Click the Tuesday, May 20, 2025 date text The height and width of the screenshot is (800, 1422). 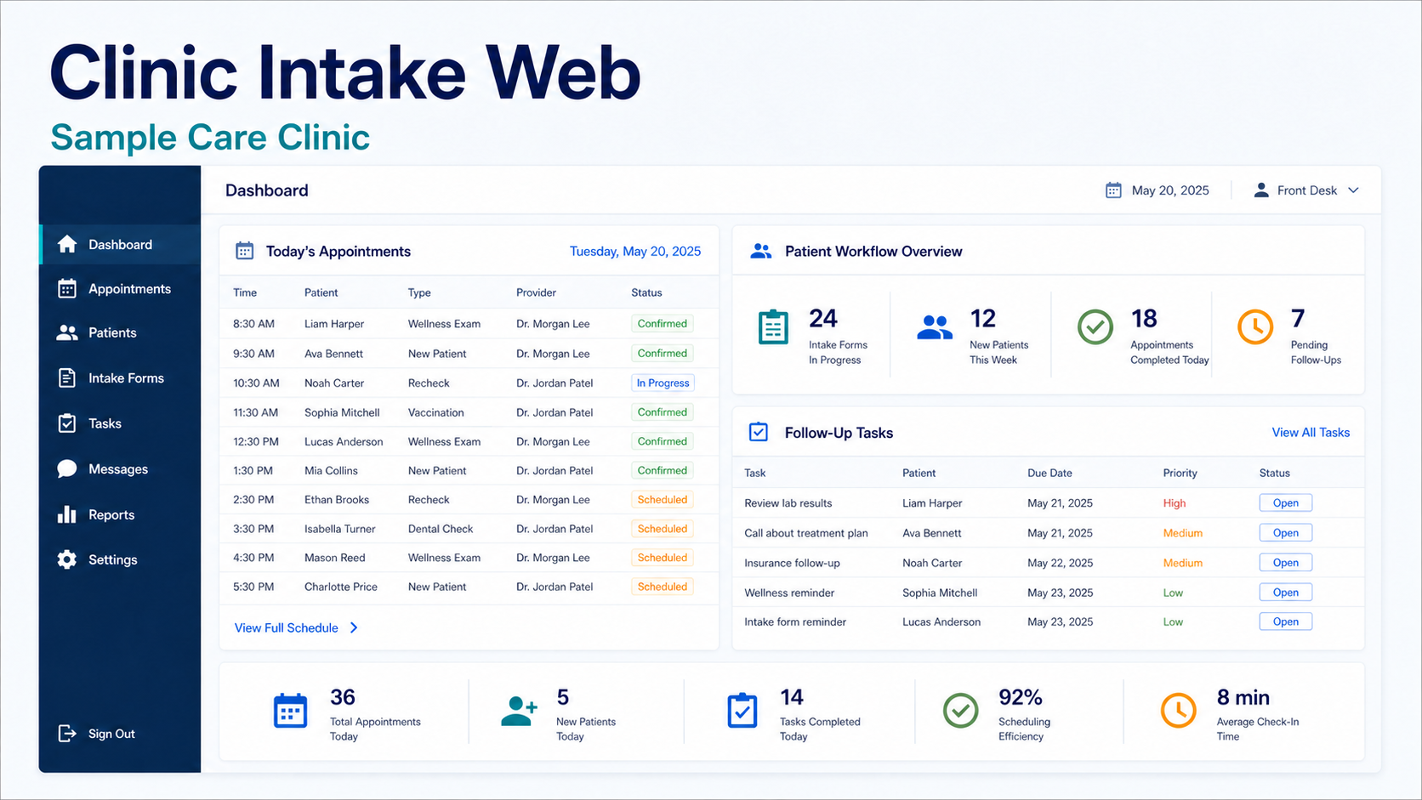pos(635,252)
